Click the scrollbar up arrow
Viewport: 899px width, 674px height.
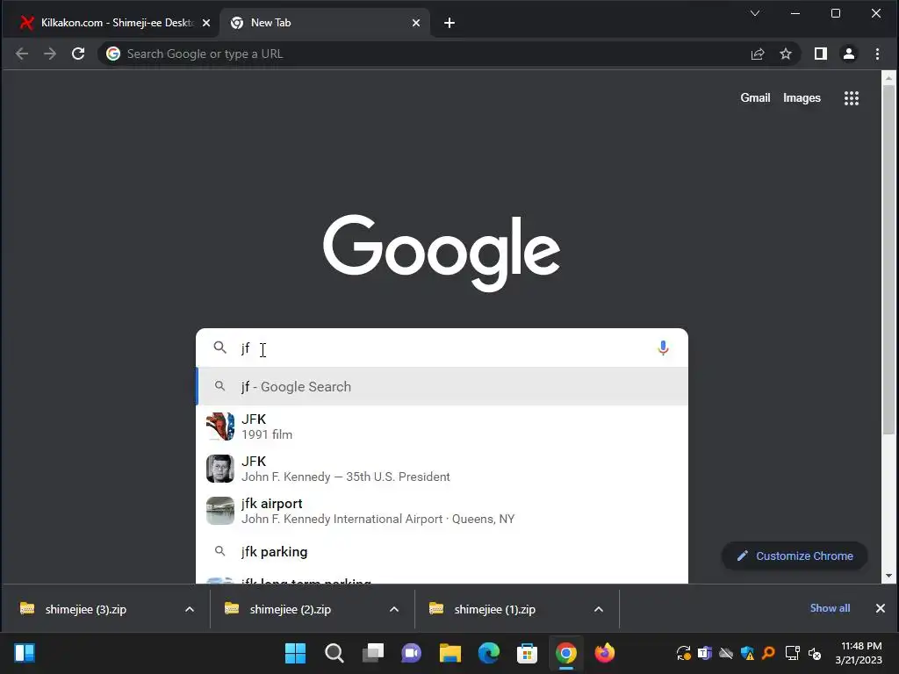click(x=888, y=78)
